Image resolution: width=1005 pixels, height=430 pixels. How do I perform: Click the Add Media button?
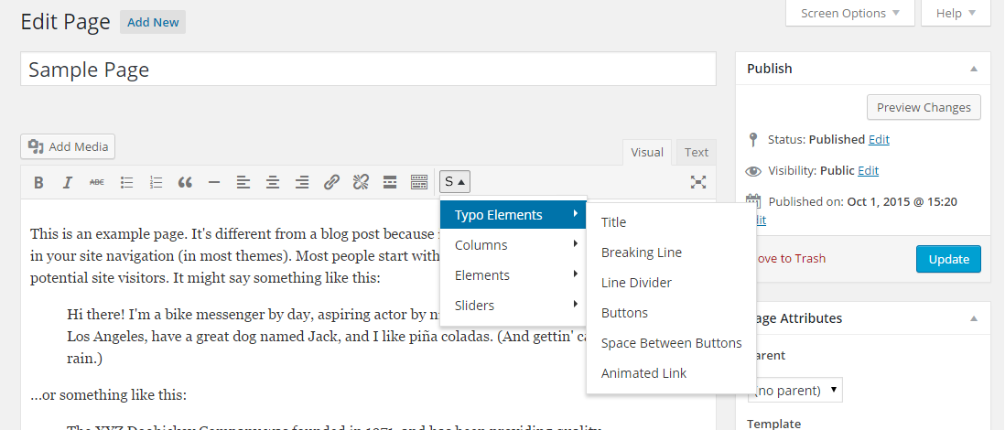(68, 146)
